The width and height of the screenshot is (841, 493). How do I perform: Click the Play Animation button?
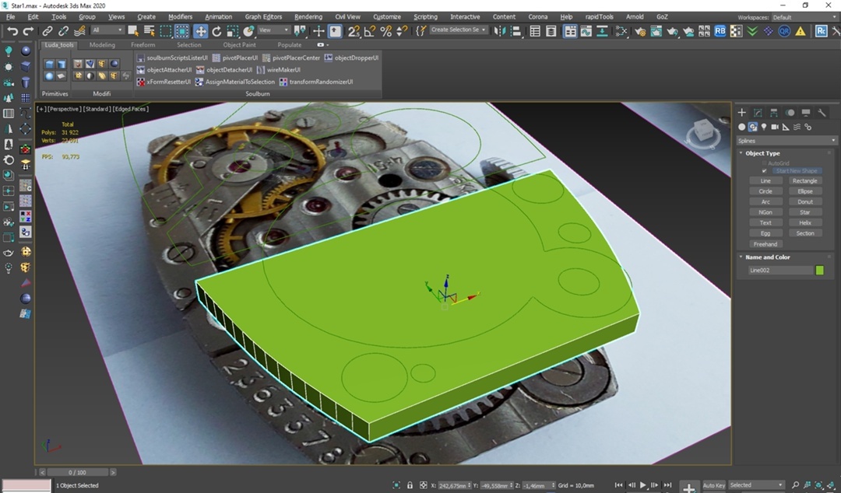[643, 485]
